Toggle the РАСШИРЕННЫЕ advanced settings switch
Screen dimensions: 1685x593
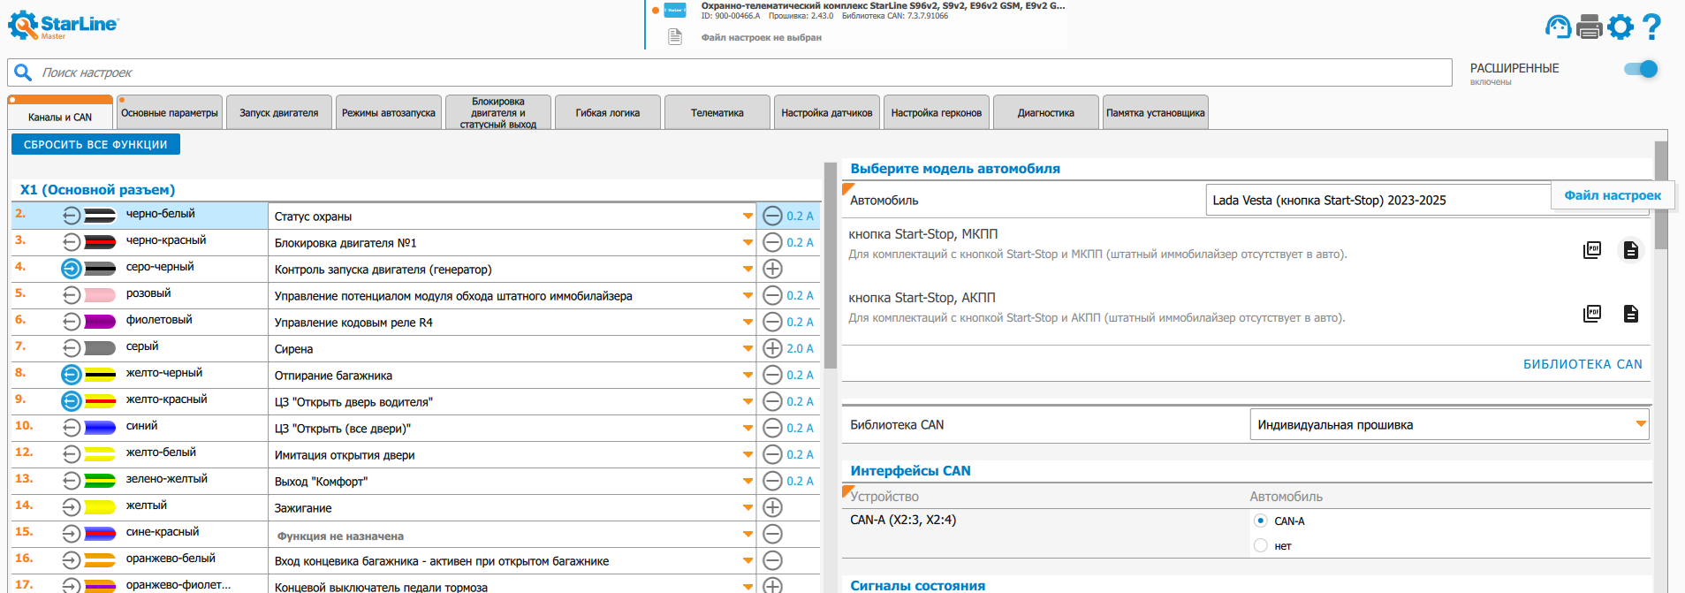(1641, 69)
